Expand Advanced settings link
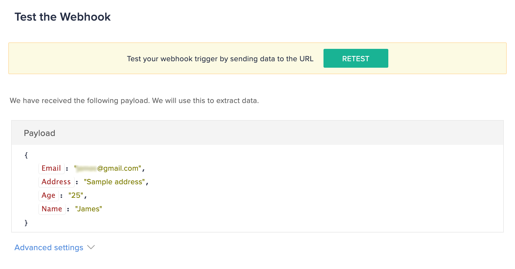515x269 pixels. tap(49, 248)
